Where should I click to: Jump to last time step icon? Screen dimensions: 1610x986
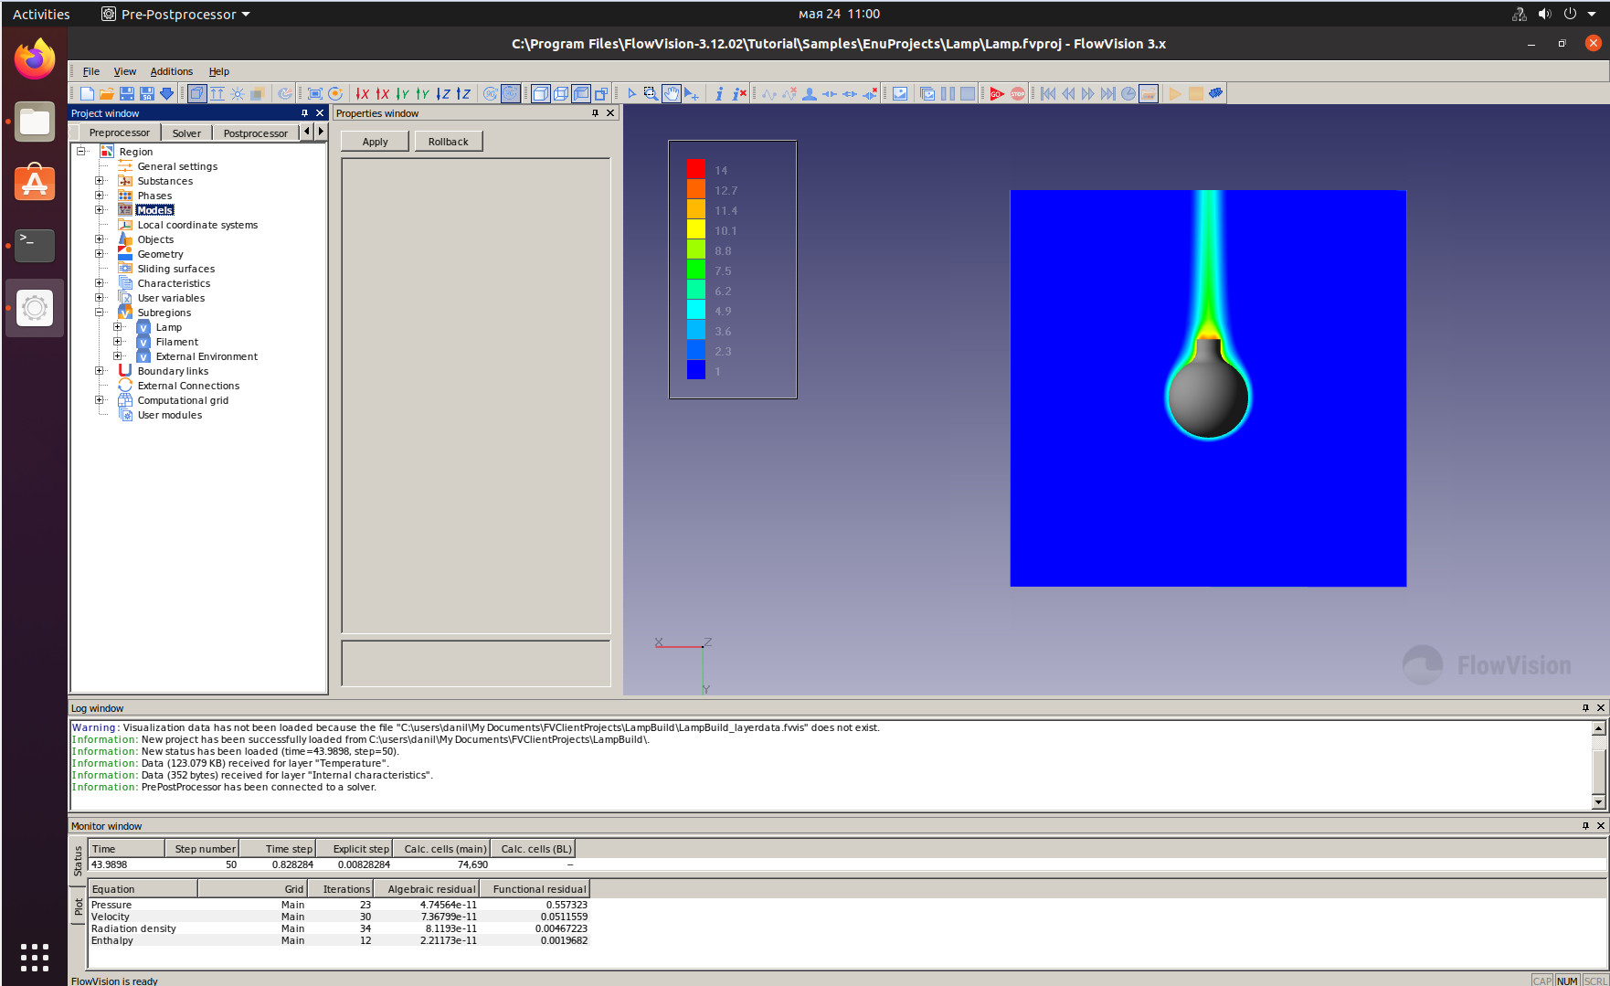point(1107,93)
